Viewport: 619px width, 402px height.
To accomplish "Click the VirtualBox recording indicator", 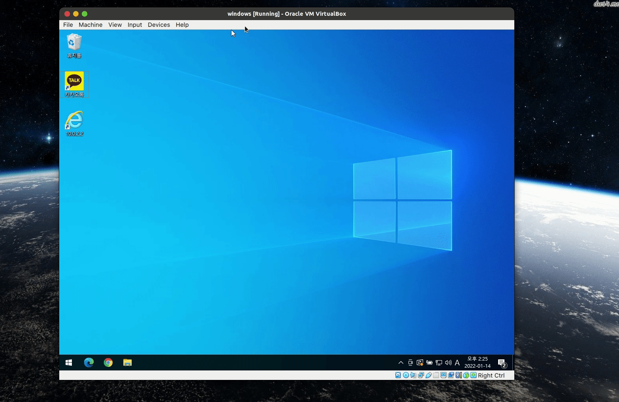I will [451, 375].
